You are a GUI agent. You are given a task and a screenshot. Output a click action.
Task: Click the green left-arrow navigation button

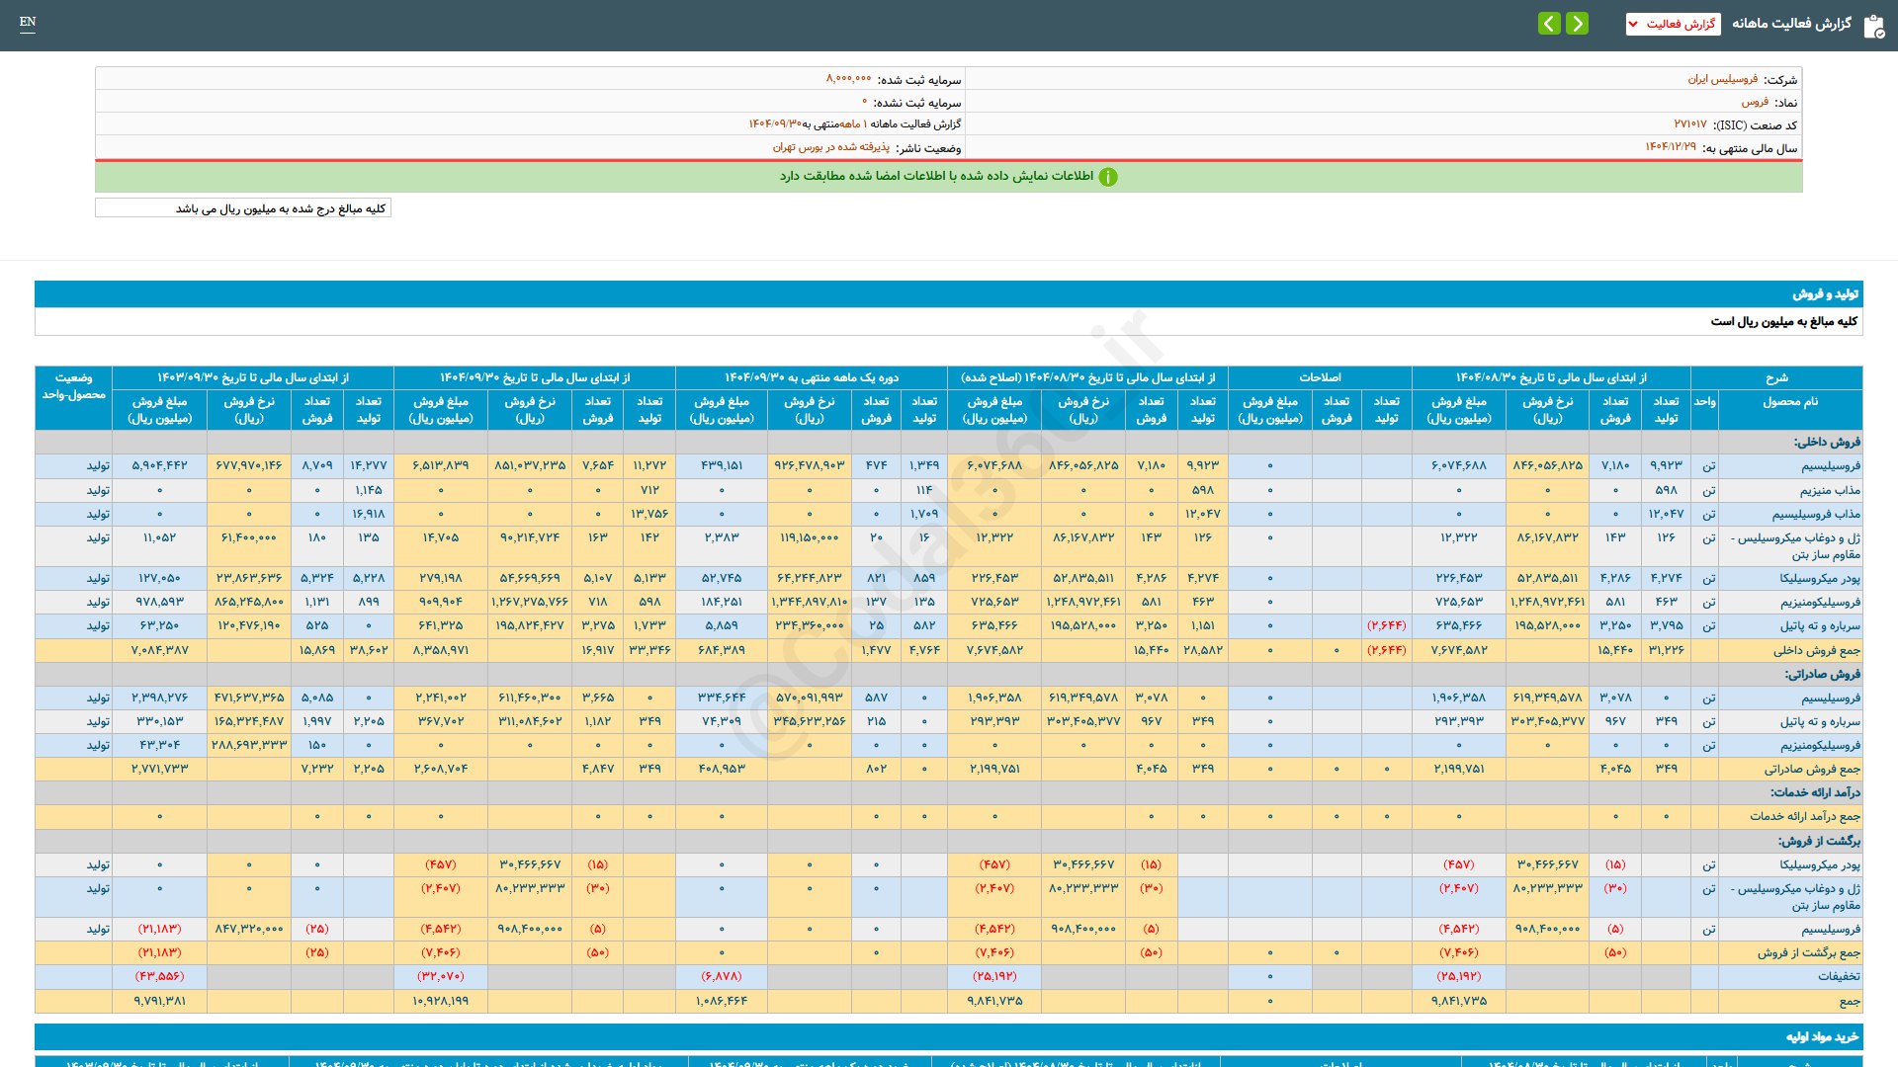pyautogui.click(x=1549, y=24)
